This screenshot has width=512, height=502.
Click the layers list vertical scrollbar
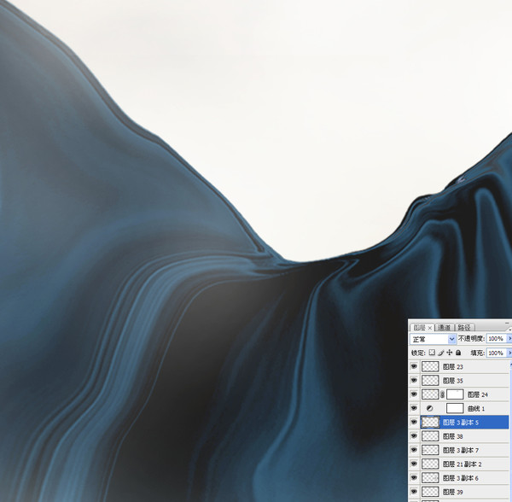[510, 431]
